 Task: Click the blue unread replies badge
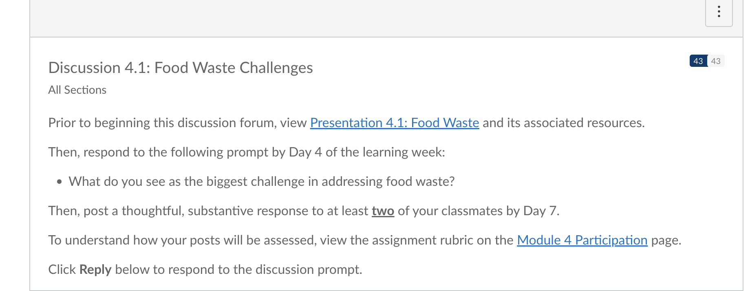tap(698, 61)
